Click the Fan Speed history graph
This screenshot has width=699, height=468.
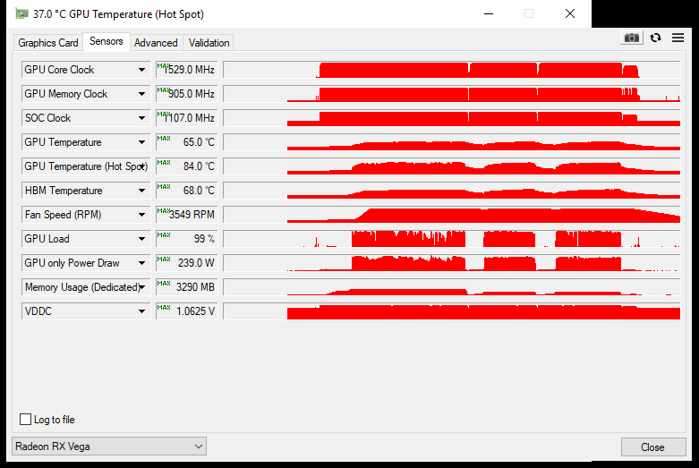click(452, 215)
